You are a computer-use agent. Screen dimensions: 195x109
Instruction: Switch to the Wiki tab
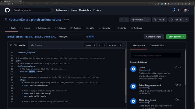click(90, 28)
